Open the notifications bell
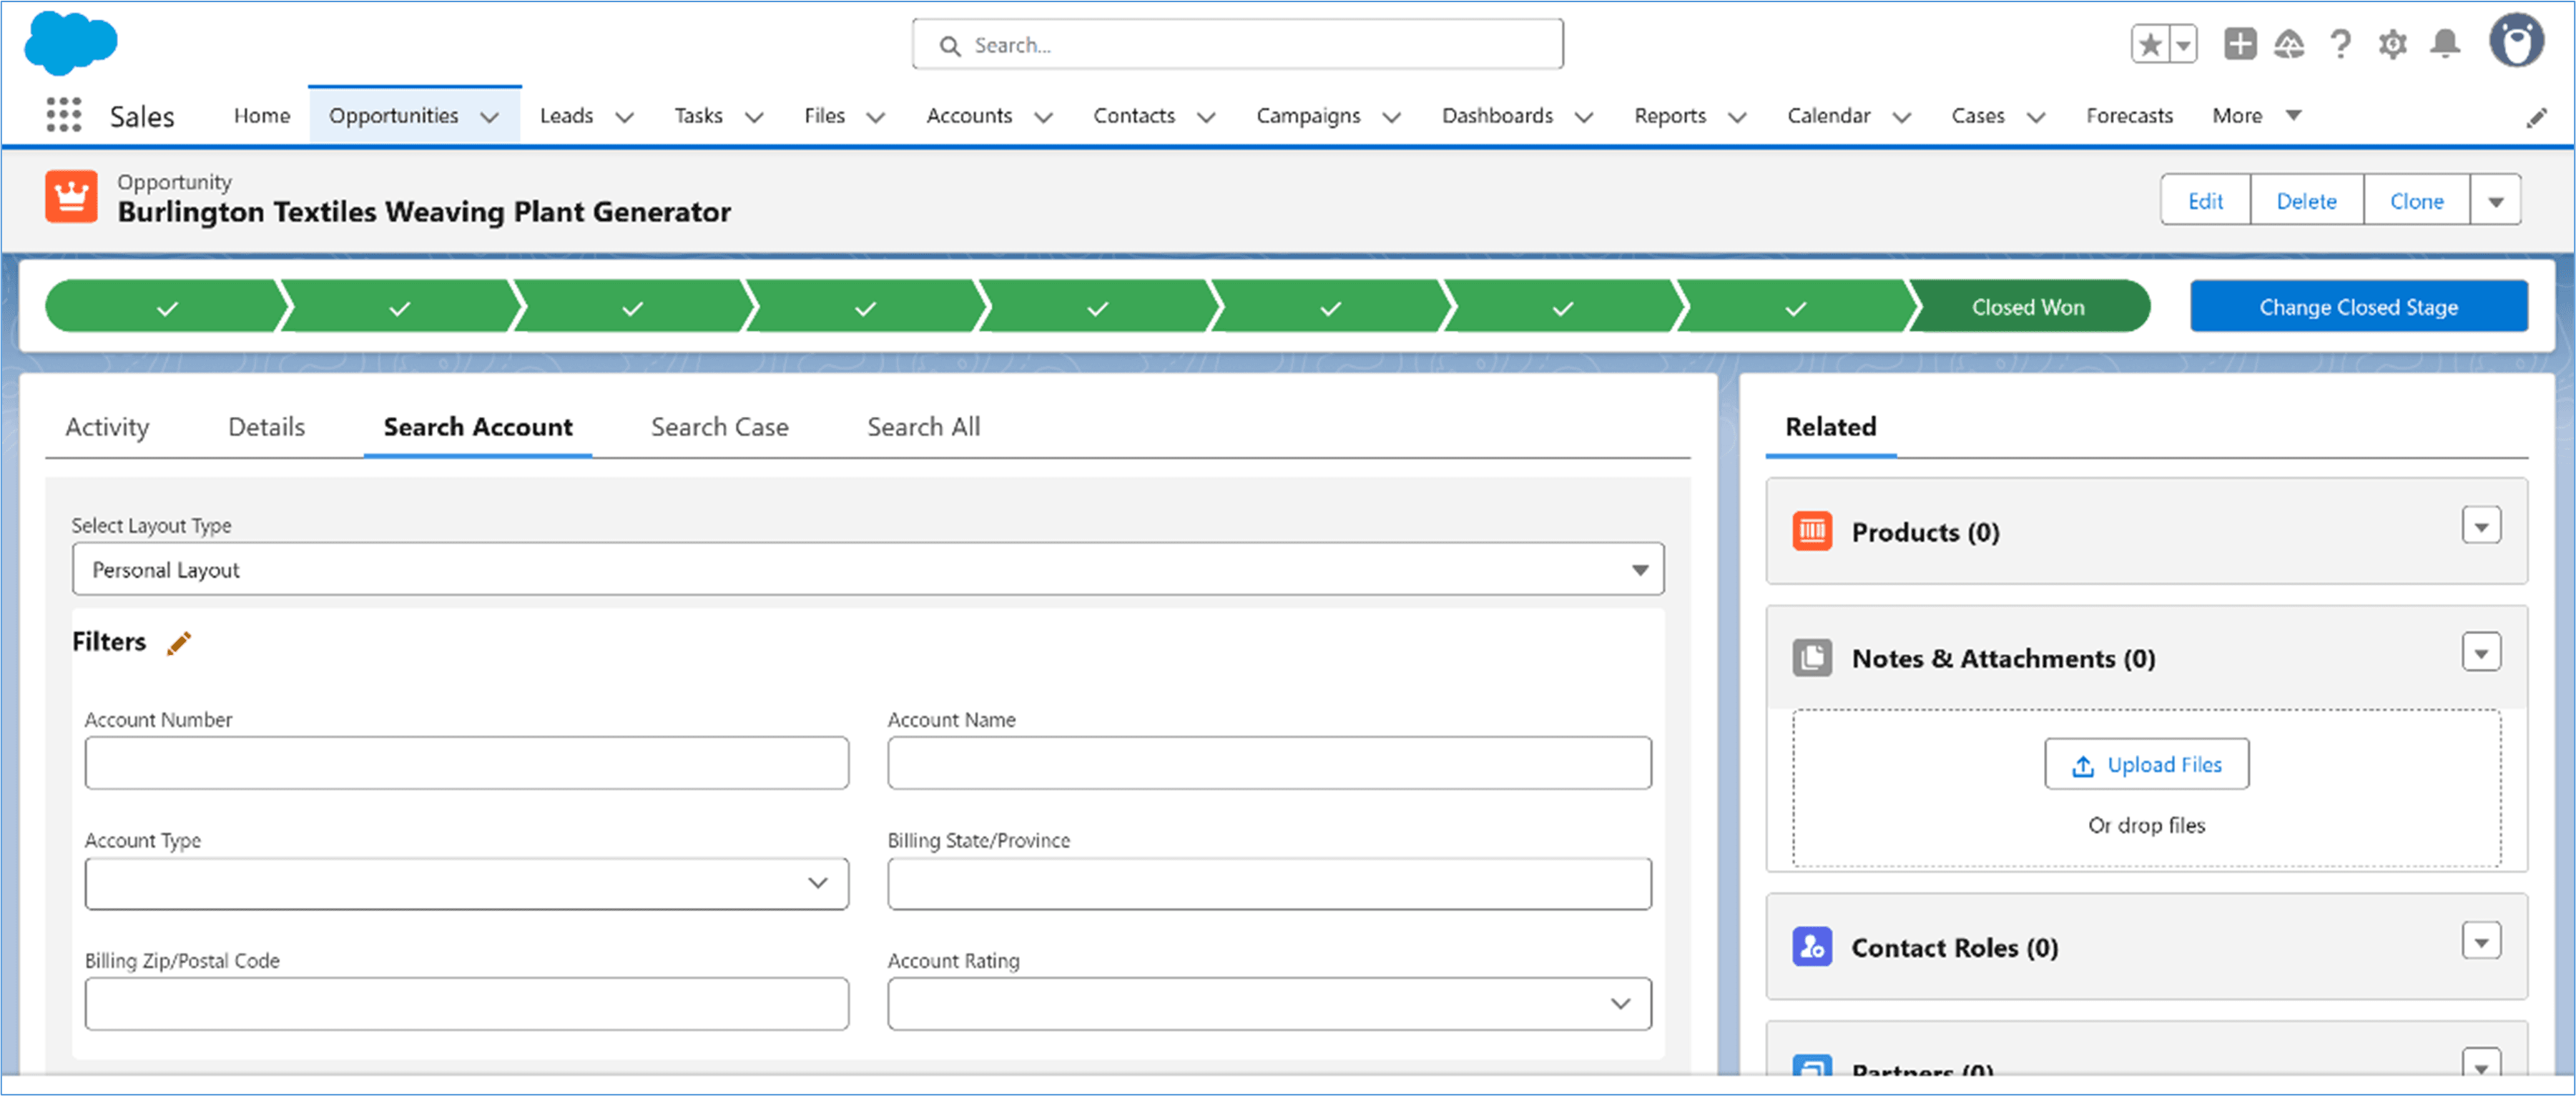Image resolution: width=2576 pixels, height=1096 pixels. (2445, 44)
